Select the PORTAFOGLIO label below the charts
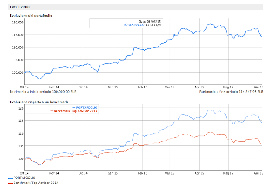The image size is (272, 189). click(x=23, y=178)
